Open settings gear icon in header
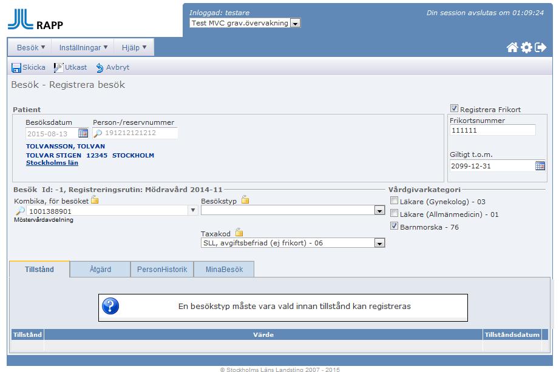The image size is (559, 372). tap(526, 47)
